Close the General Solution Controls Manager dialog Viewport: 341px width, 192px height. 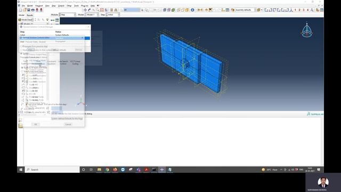(88, 27)
